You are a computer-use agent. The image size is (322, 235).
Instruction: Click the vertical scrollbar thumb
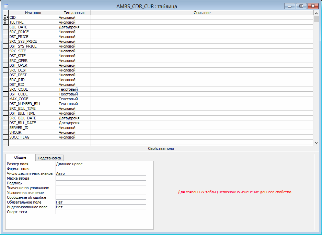coord(316,19)
